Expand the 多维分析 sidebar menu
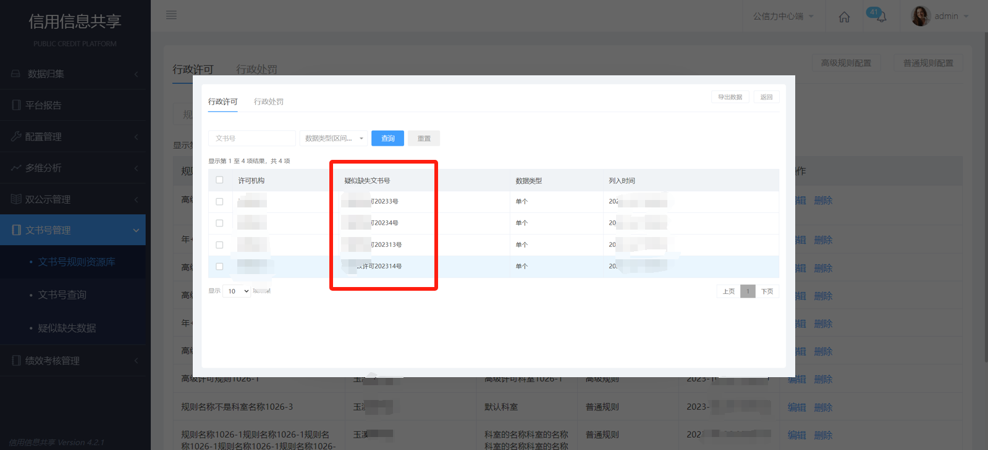This screenshot has height=450, width=988. point(136,168)
